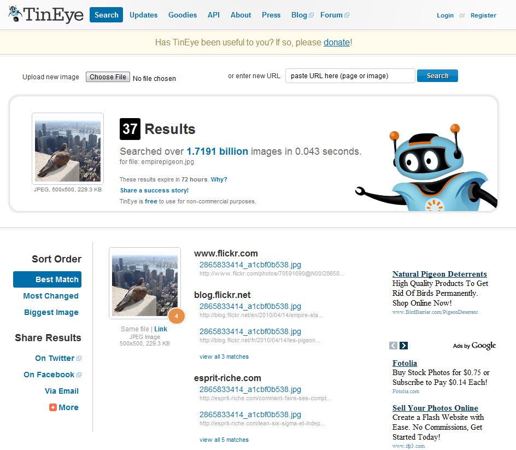This screenshot has width=516, height=450.
Task: Go to the Goodies page
Action: point(183,15)
